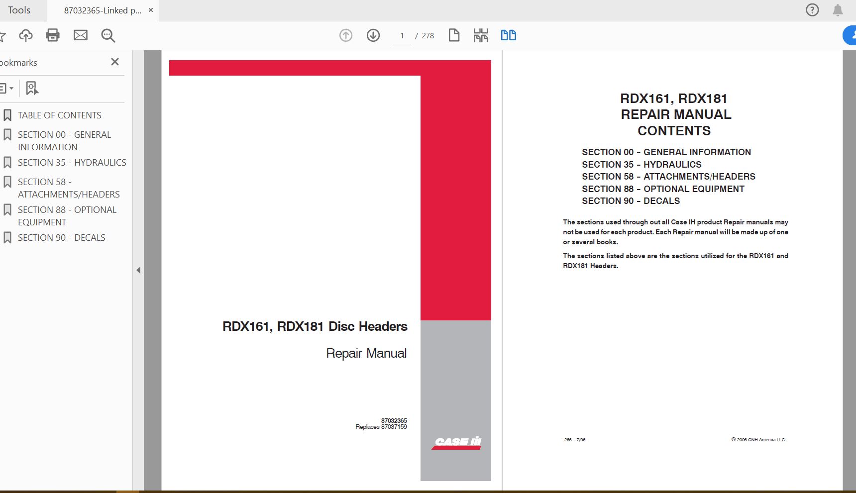The height and width of the screenshot is (493, 856).
Task: Print the document
Action: 53,35
